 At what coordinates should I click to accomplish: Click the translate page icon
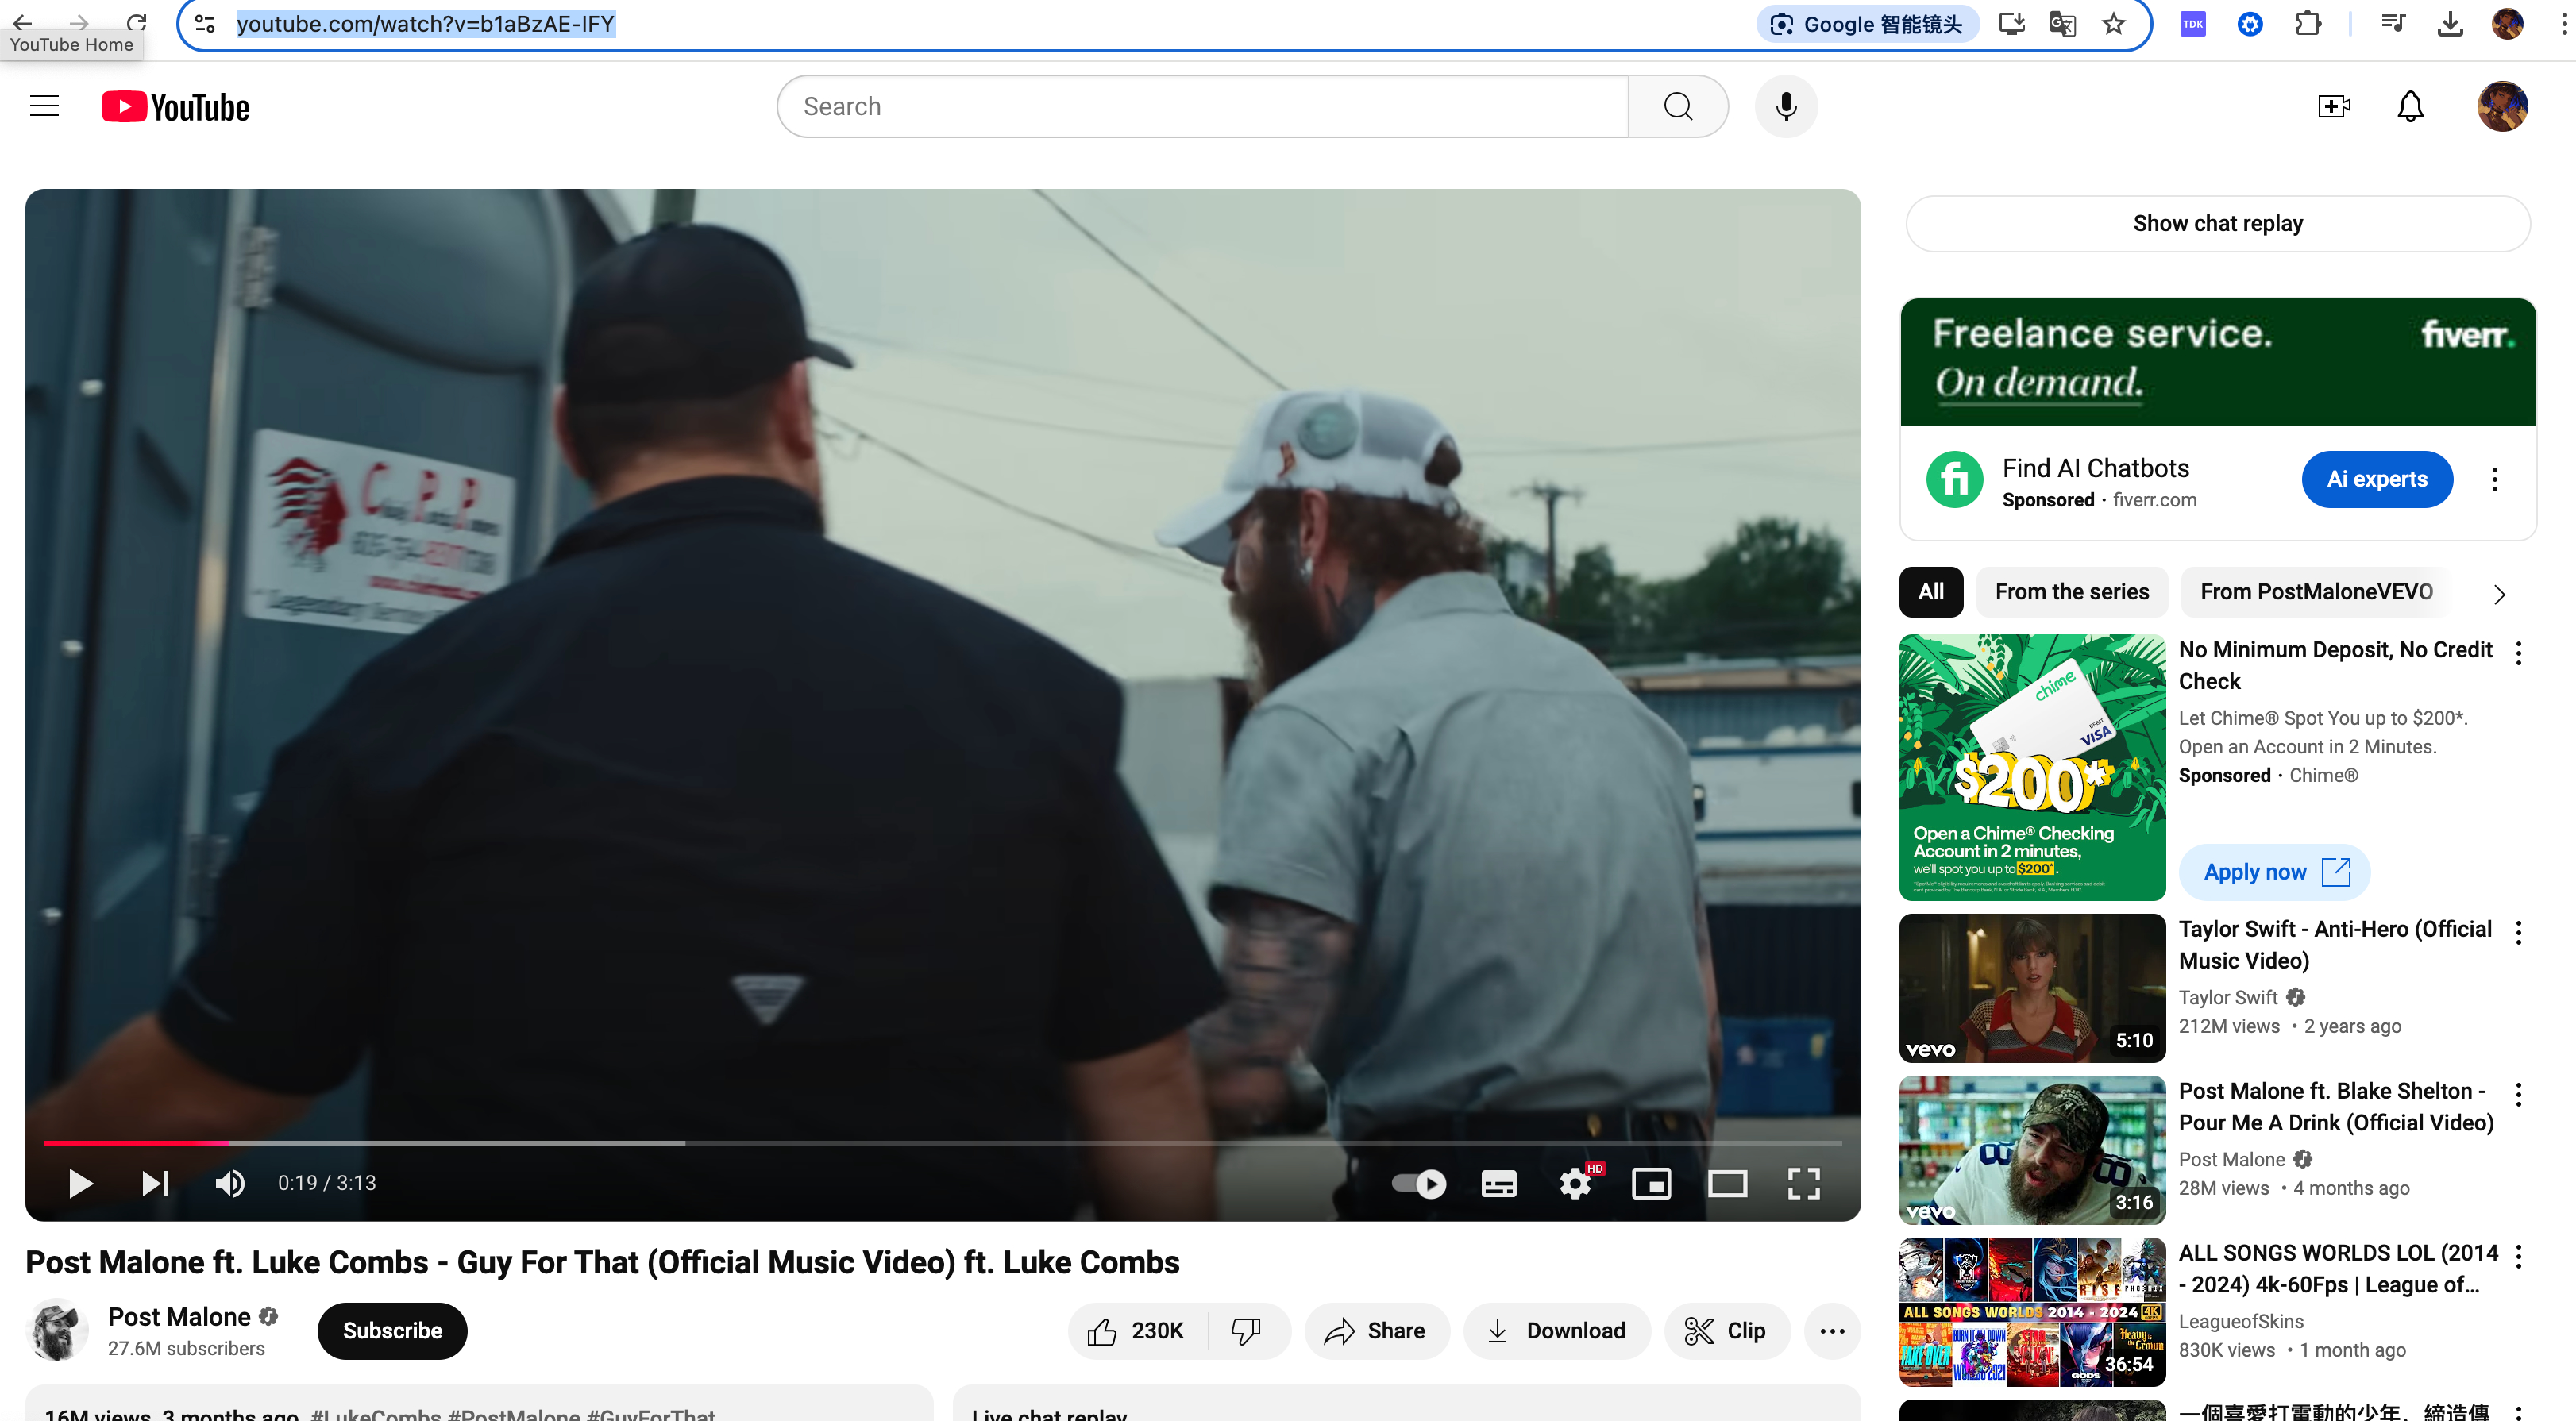click(x=2062, y=23)
